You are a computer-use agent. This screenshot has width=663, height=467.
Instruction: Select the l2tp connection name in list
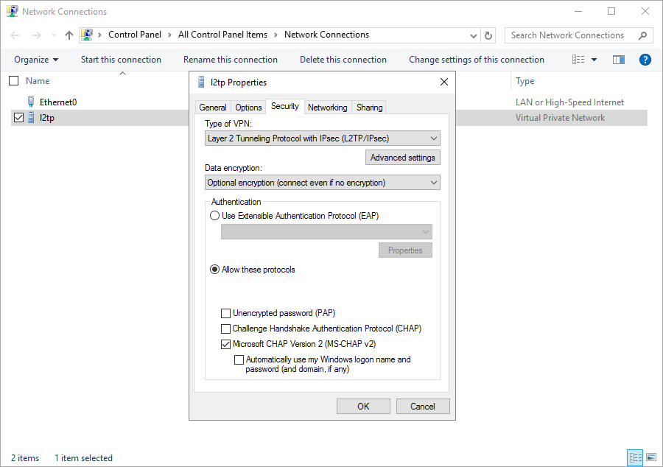click(47, 118)
